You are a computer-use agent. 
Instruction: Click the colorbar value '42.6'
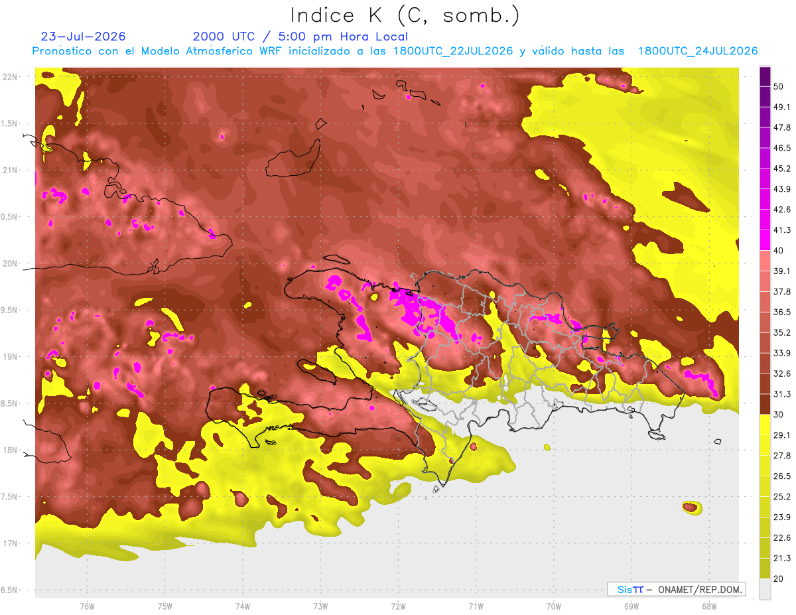click(782, 210)
